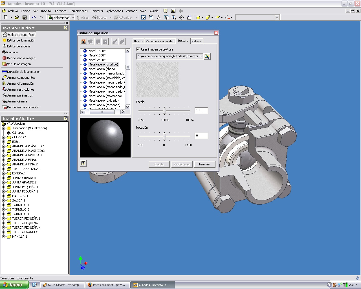Expand the ESFERA:1 tree node
Viewport: 361px width, 289px height.
[4, 173]
